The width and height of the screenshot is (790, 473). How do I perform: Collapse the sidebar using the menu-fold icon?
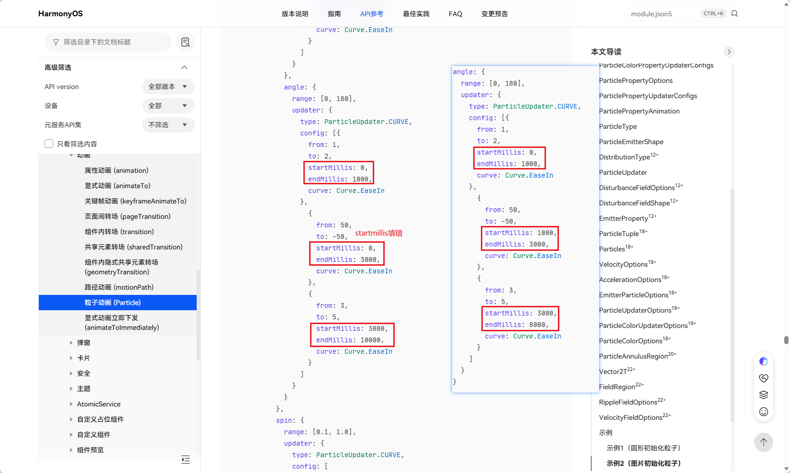(x=186, y=460)
